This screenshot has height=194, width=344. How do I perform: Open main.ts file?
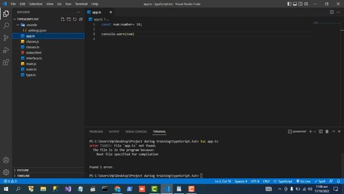click(x=48, y=70)
